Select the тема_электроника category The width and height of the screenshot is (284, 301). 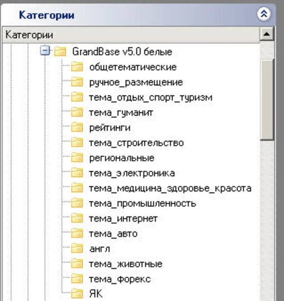(x=132, y=173)
